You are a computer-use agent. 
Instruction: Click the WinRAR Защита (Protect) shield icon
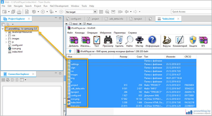coord(193,40)
